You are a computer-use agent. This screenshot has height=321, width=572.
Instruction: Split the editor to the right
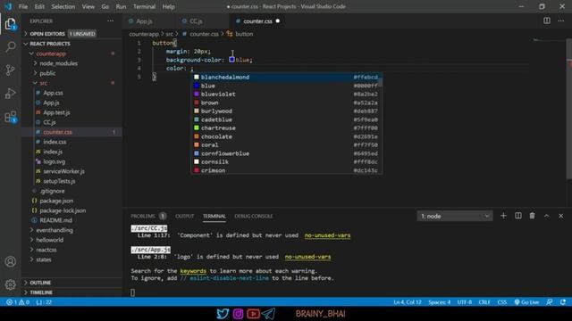tap(546, 21)
